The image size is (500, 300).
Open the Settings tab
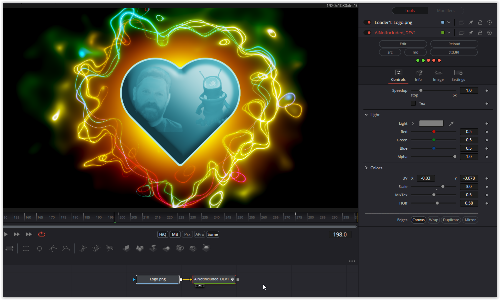458,76
